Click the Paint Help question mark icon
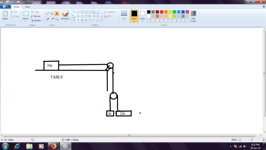Viewport: 266px width, 150px height. click(263, 7)
